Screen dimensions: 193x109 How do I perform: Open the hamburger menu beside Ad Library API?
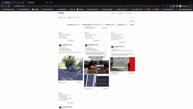(x=134, y=13)
